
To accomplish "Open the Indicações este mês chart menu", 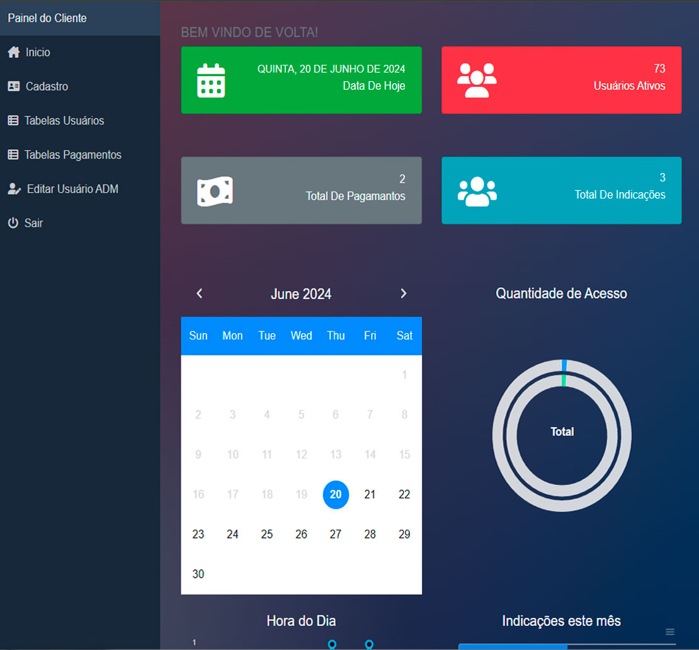I will pos(670,632).
